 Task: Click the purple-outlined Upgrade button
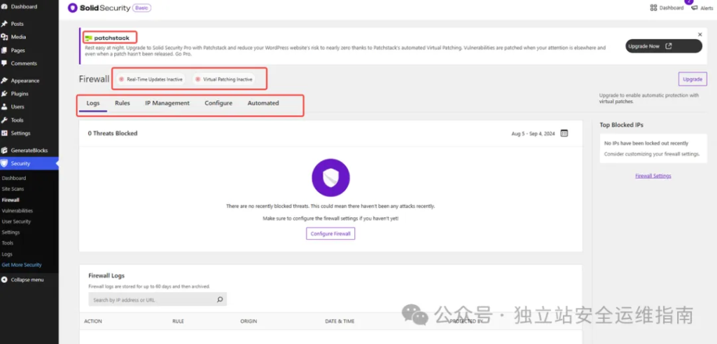coord(692,79)
